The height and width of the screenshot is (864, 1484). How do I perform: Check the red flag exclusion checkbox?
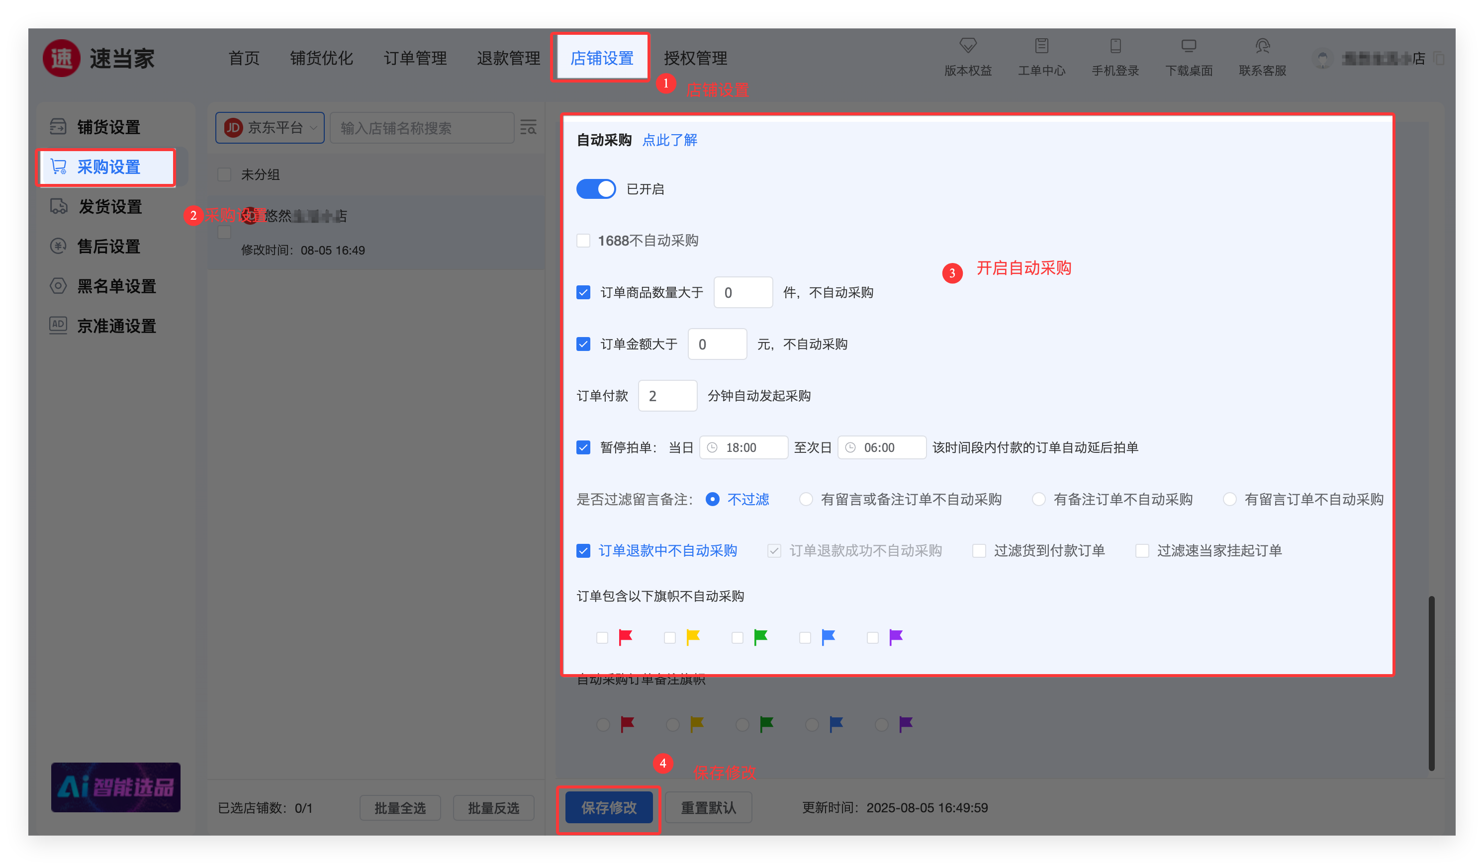tap(602, 637)
